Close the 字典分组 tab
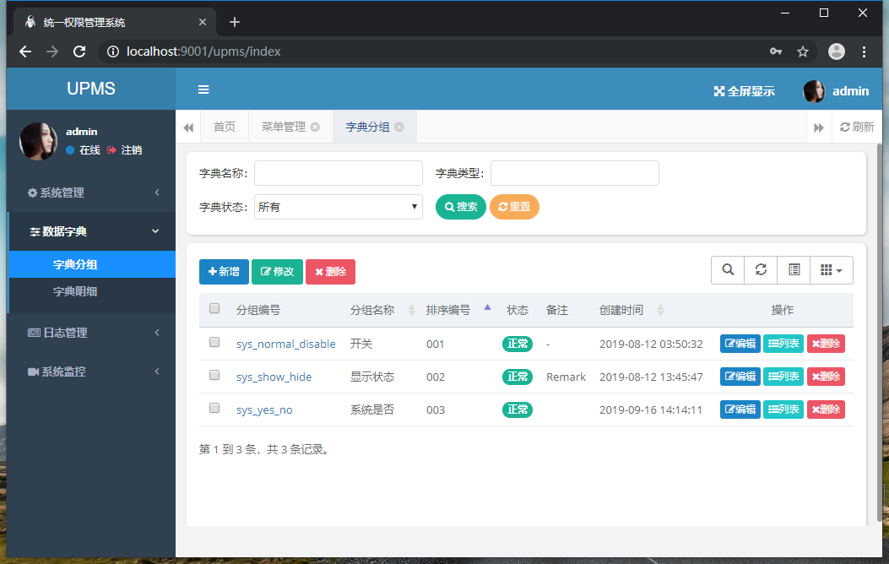Screen dimensions: 889x564 (x=399, y=127)
